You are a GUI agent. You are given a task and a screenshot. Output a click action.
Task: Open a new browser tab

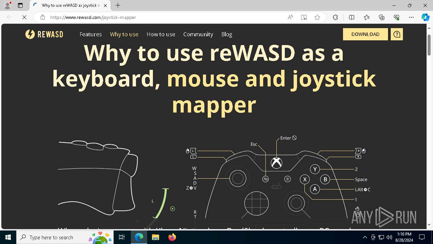coord(118,5)
